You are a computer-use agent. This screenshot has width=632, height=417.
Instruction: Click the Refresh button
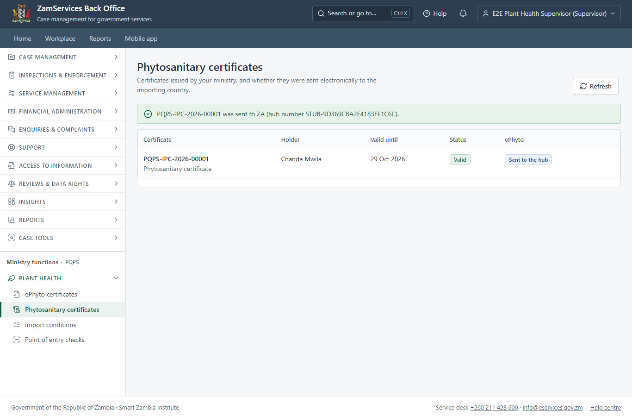point(595,86)
